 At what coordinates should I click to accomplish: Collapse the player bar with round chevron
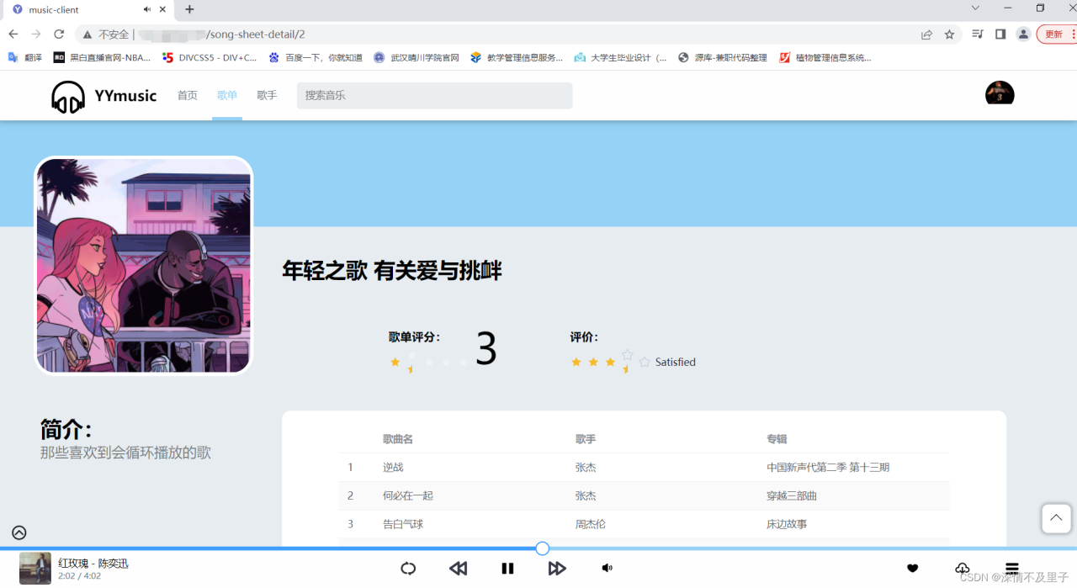click(19, 532)
